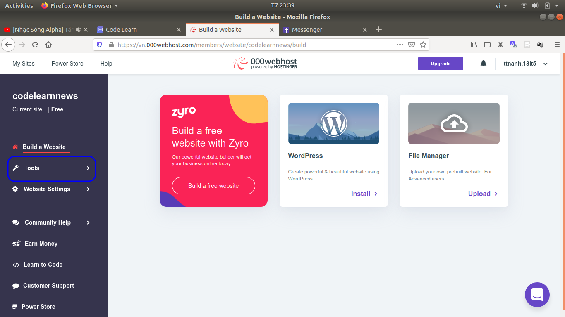This screenshot has height=317, width=565.
Task: Open My Sites in the top menu
Action: 24,64
